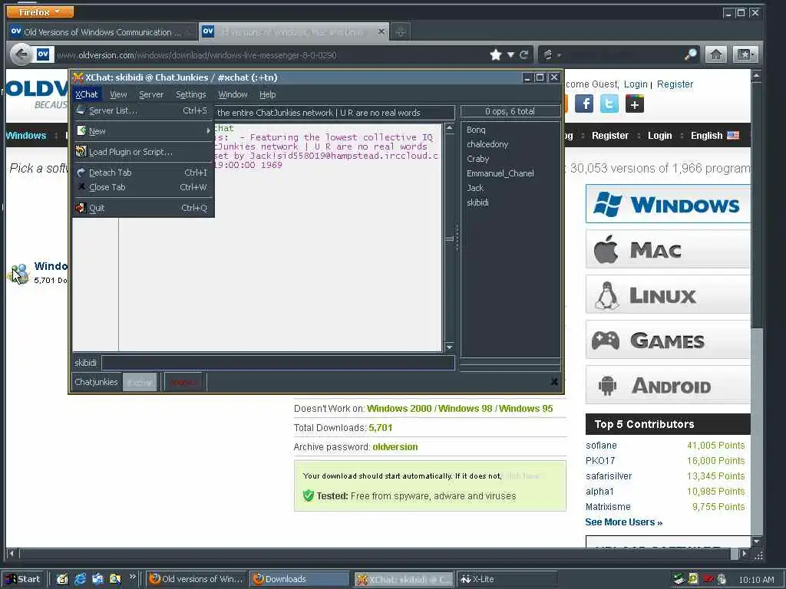Reload the page in Firefox
786x589 pixels.
click(x=523, y=54)
